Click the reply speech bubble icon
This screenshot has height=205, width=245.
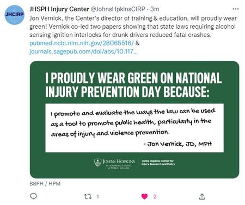[x=33, y=196]
